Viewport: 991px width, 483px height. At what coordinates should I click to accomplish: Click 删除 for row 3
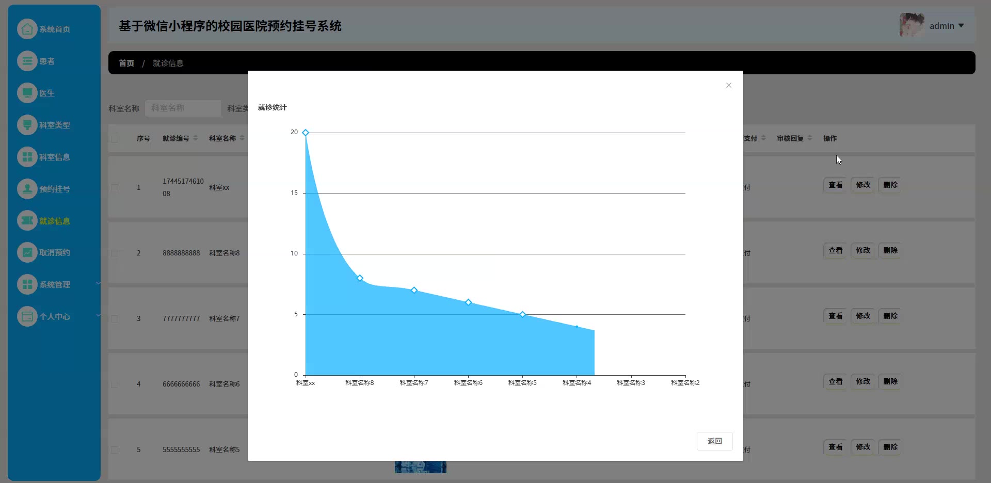[890, 316]
